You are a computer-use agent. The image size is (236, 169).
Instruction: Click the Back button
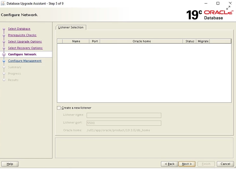pyautogui.click(x=169, y=164)
